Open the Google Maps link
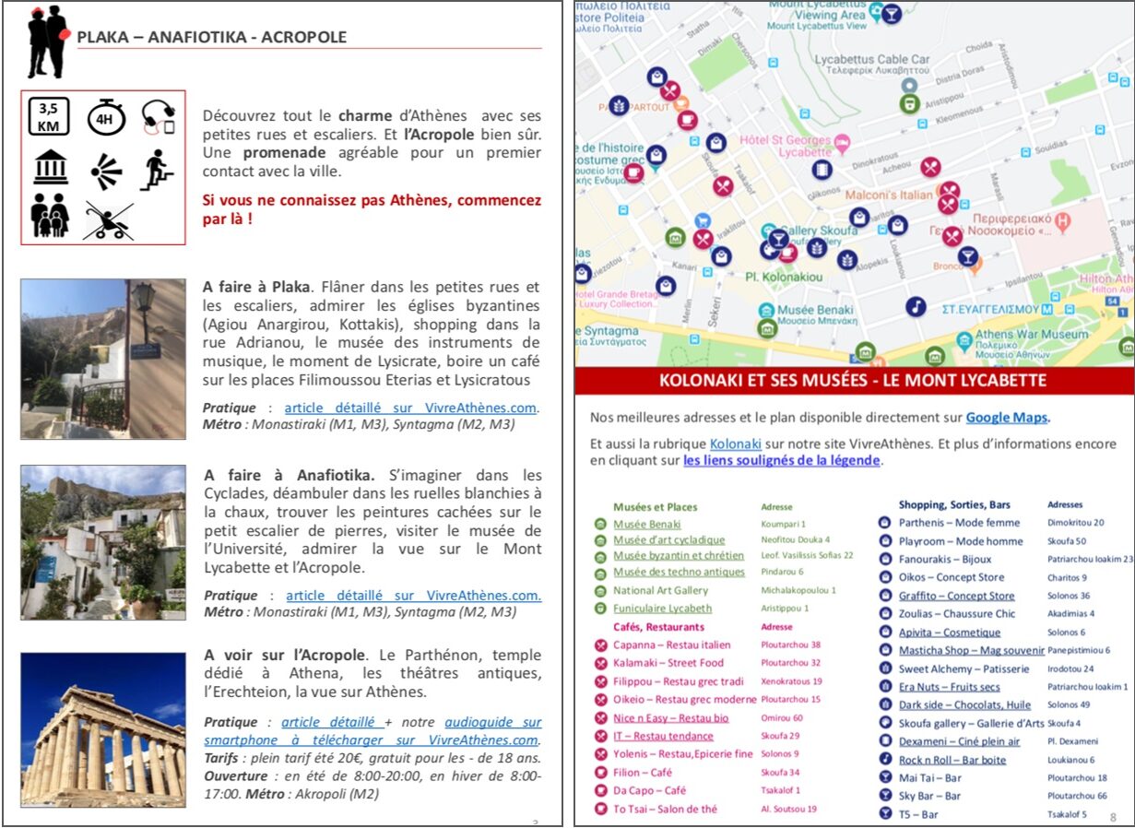This screenshot has width=1135, height=828. click(x=1008, y=418)
